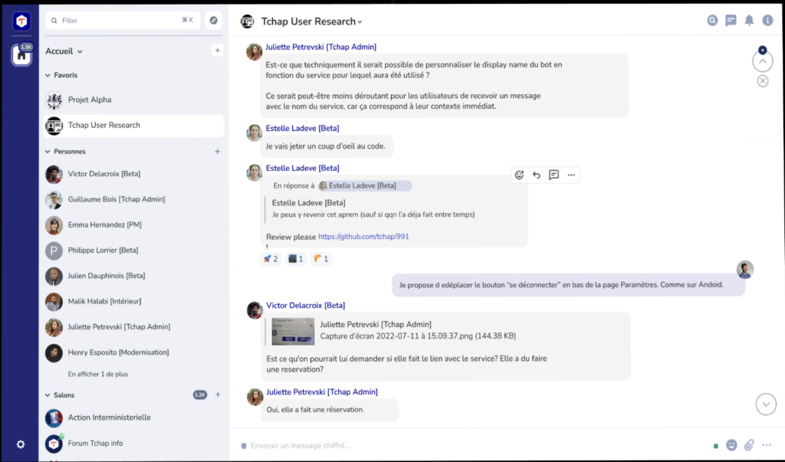Add emoji reaction to hovered message
785x462 pixels.
519,175
